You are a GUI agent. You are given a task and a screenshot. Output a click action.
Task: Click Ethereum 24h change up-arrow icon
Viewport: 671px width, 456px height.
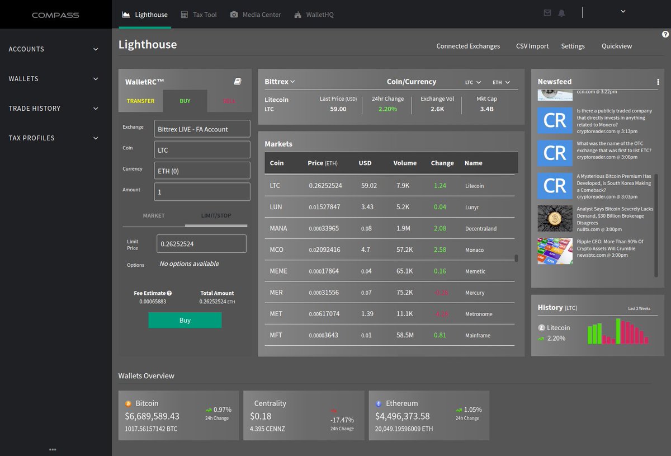(459, 410)
